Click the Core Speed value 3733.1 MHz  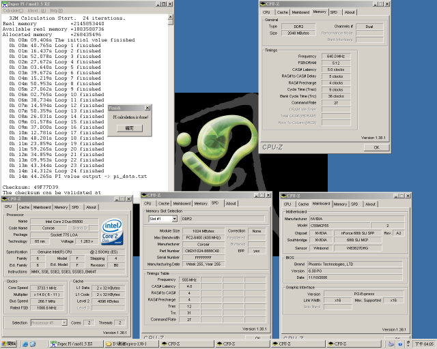point(47,288)
